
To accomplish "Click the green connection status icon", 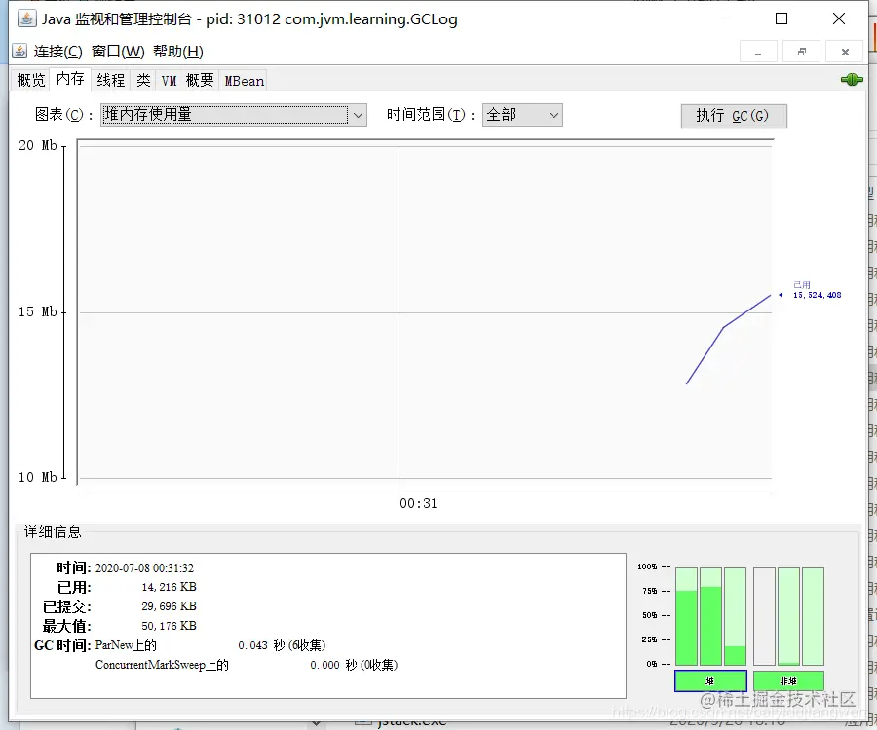I will click(x=851, y=80).
